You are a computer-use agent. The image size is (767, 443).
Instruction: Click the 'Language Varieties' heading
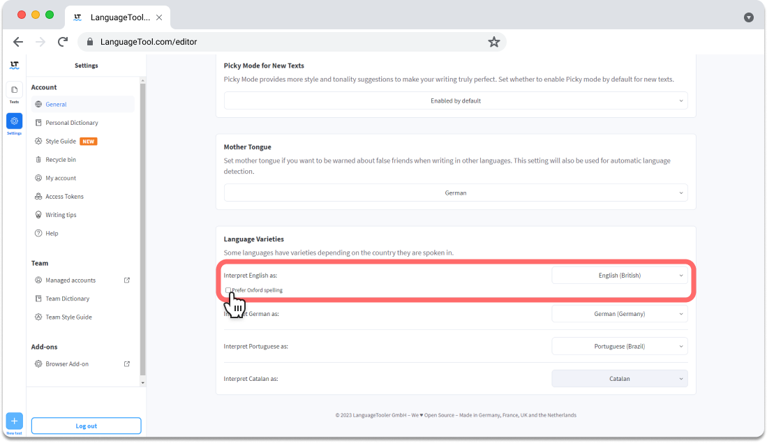click(x=254, y=239)
